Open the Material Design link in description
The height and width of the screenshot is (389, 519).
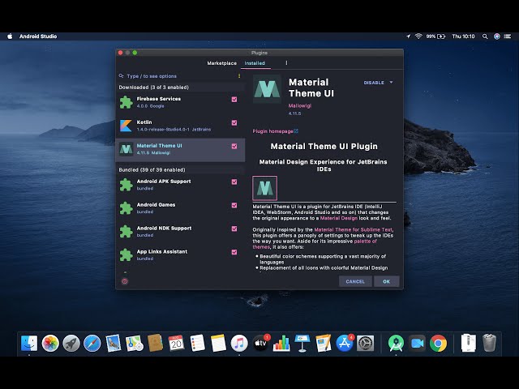coord(339,218)
